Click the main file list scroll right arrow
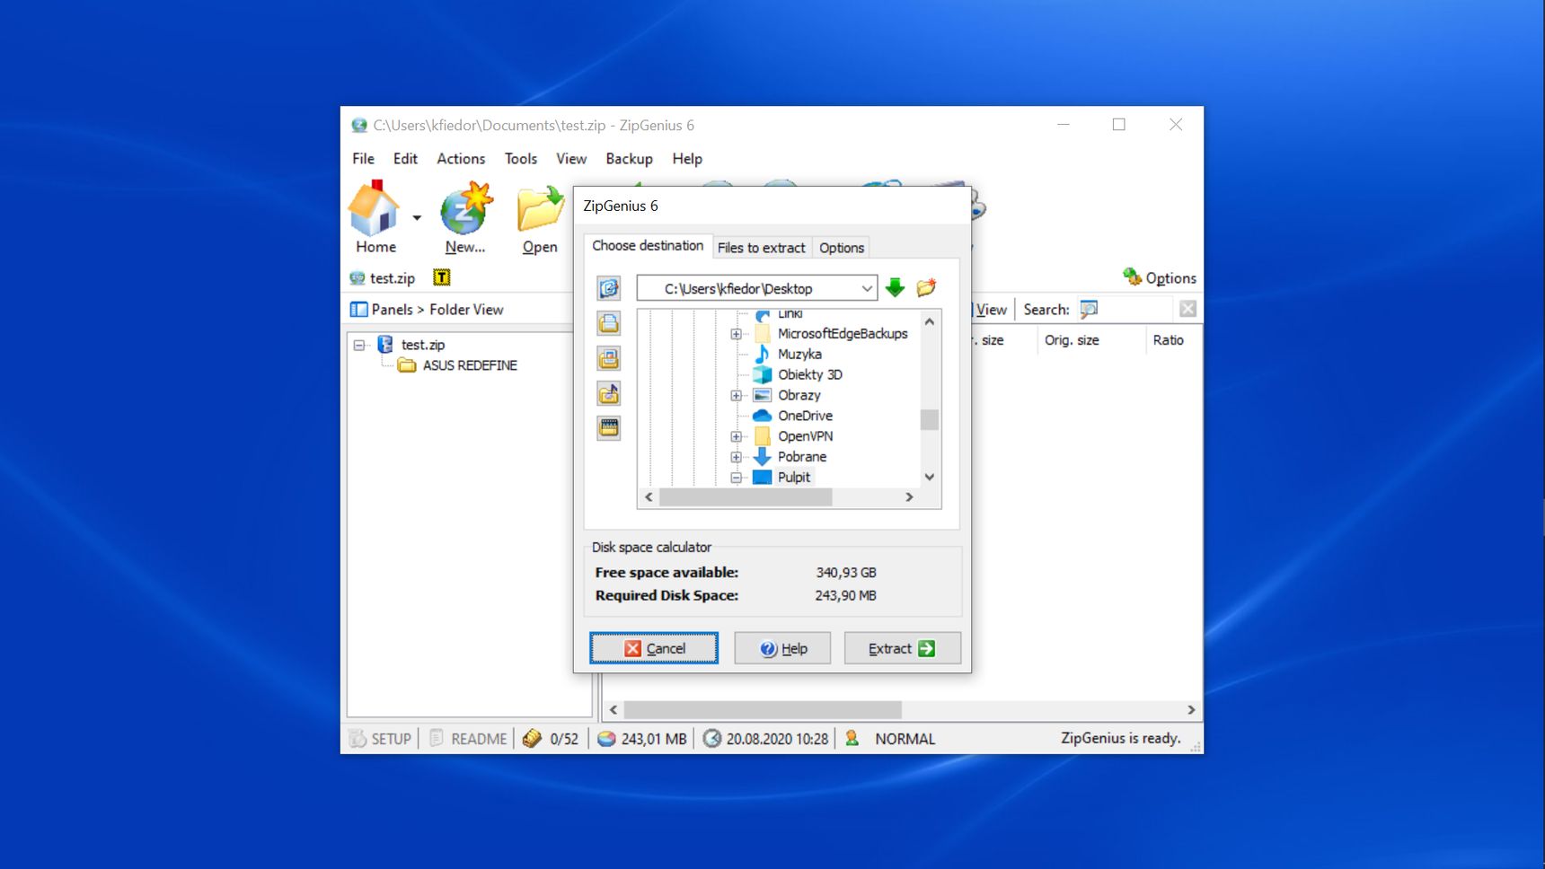Image resolution: width=1545 pixels, height=869 pixels. tap(1191, 710)
